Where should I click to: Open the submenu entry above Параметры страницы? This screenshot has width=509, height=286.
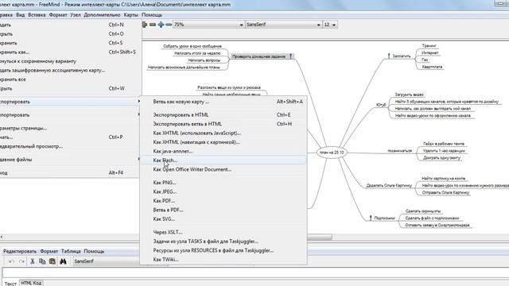click(x=70, y=114)
